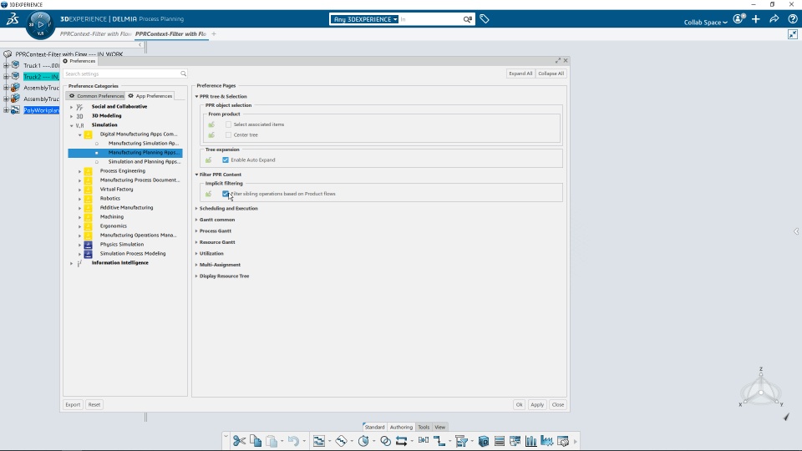Switch to App Preferences tab
Screen dimensions: 802x451
(150, 95)
